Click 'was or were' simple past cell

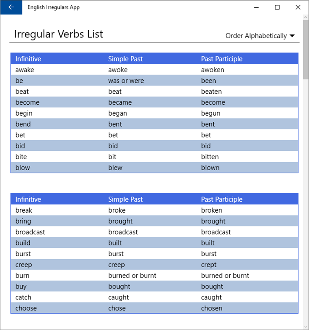126,81
